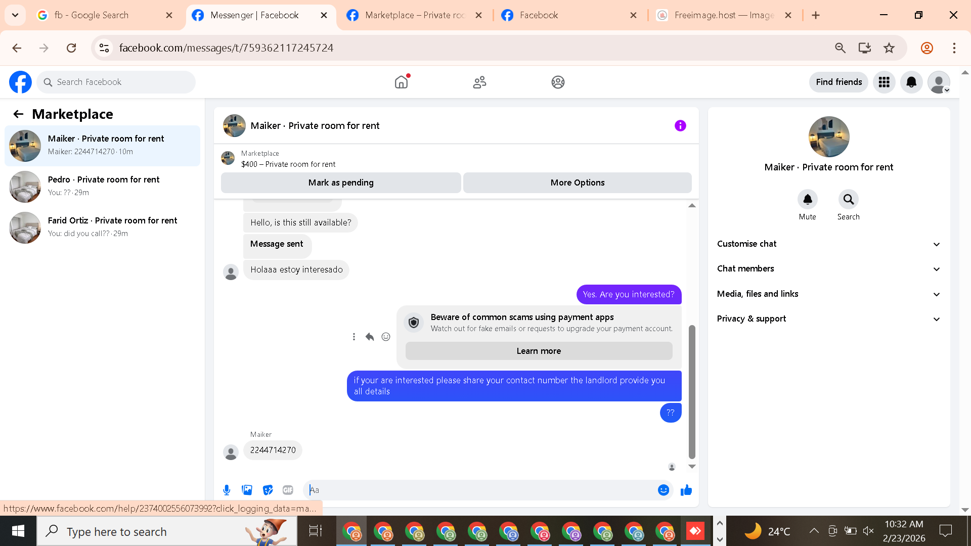The image size is (971, 546).
Task: Open the sticker picker icon
Action: [268, 490]
